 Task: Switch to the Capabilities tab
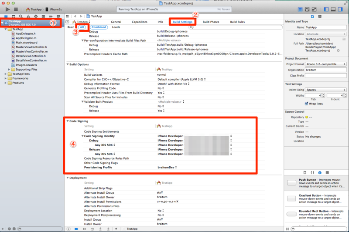click(x=139, y=22)
